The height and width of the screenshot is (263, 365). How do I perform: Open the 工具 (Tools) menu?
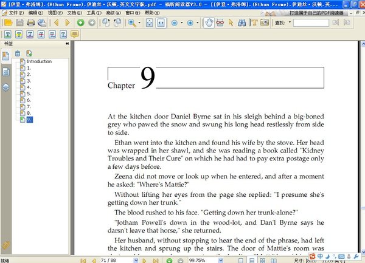pos(94,13)
